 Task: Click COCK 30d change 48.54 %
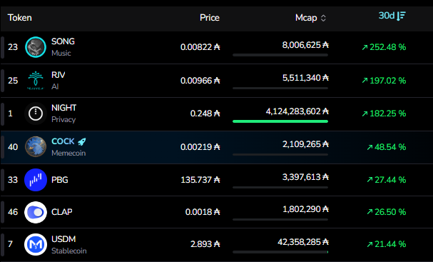(387, 147)
